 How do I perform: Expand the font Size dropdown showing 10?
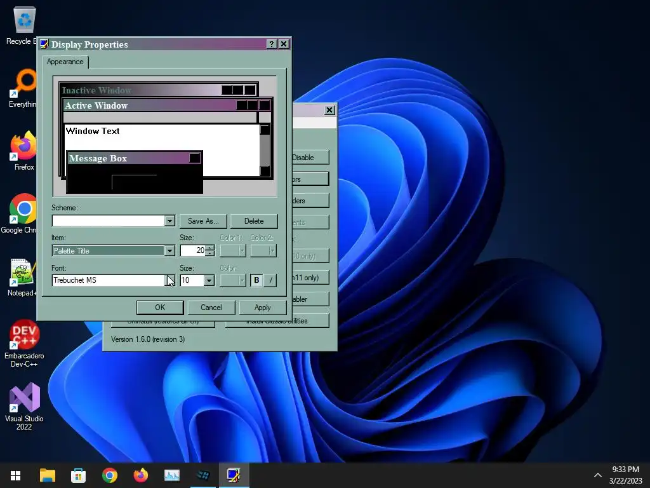coord(209,280)
